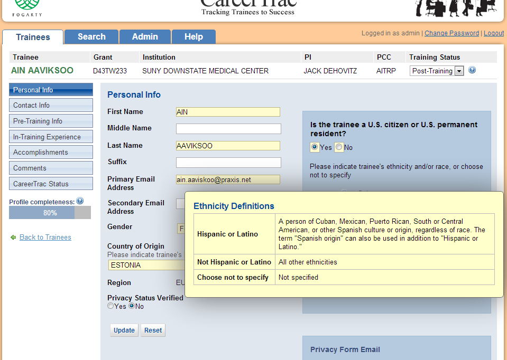Open the Country of Origin ESTONIA dropdown
Image resolution: width=507 pixels, height=360 pixels.
pyautogui.click(x=146, y=265)
